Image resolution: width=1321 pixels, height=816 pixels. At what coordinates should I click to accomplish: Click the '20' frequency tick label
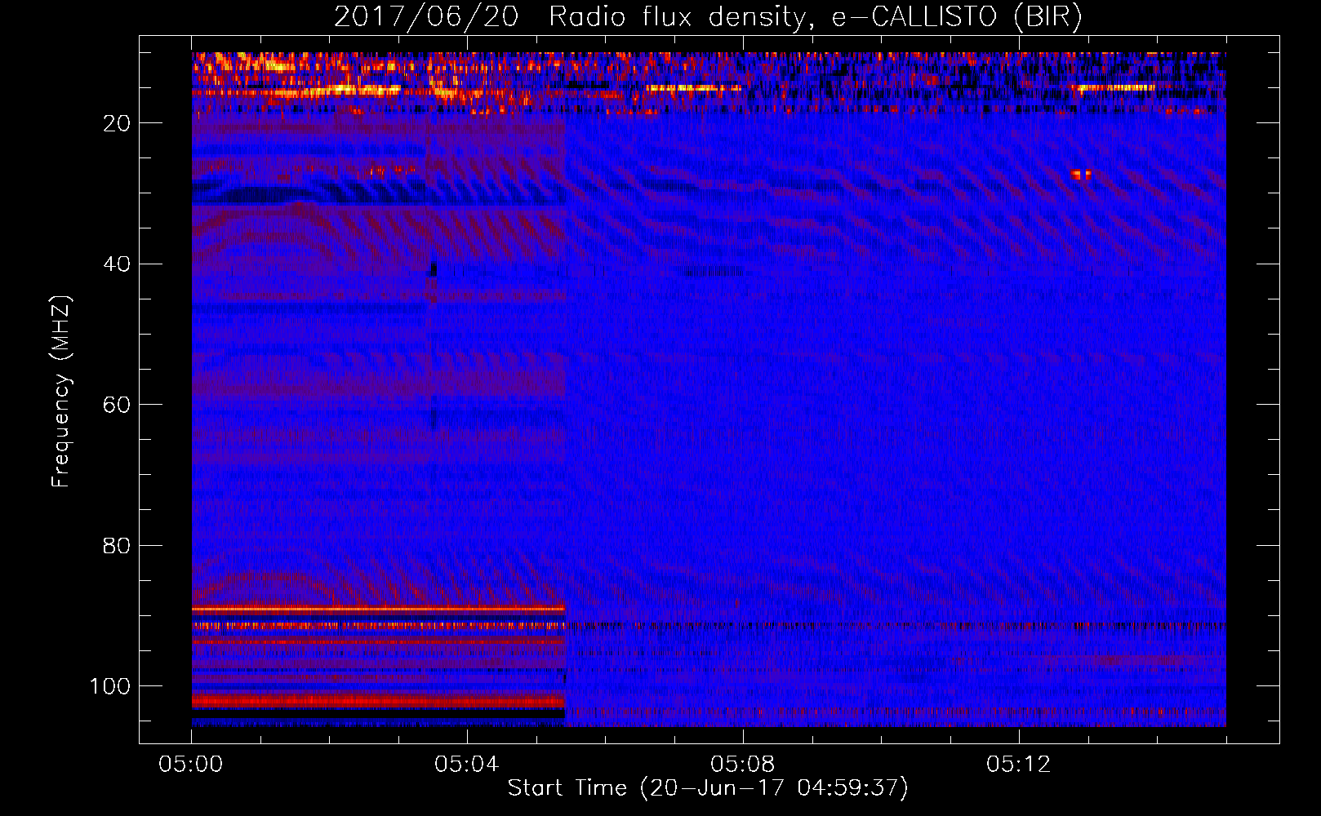pyautogui.click(x=118, y=123)
